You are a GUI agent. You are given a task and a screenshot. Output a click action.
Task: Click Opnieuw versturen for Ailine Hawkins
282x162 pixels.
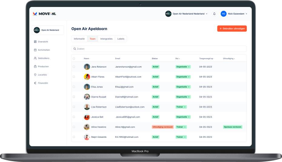point(233,127)
